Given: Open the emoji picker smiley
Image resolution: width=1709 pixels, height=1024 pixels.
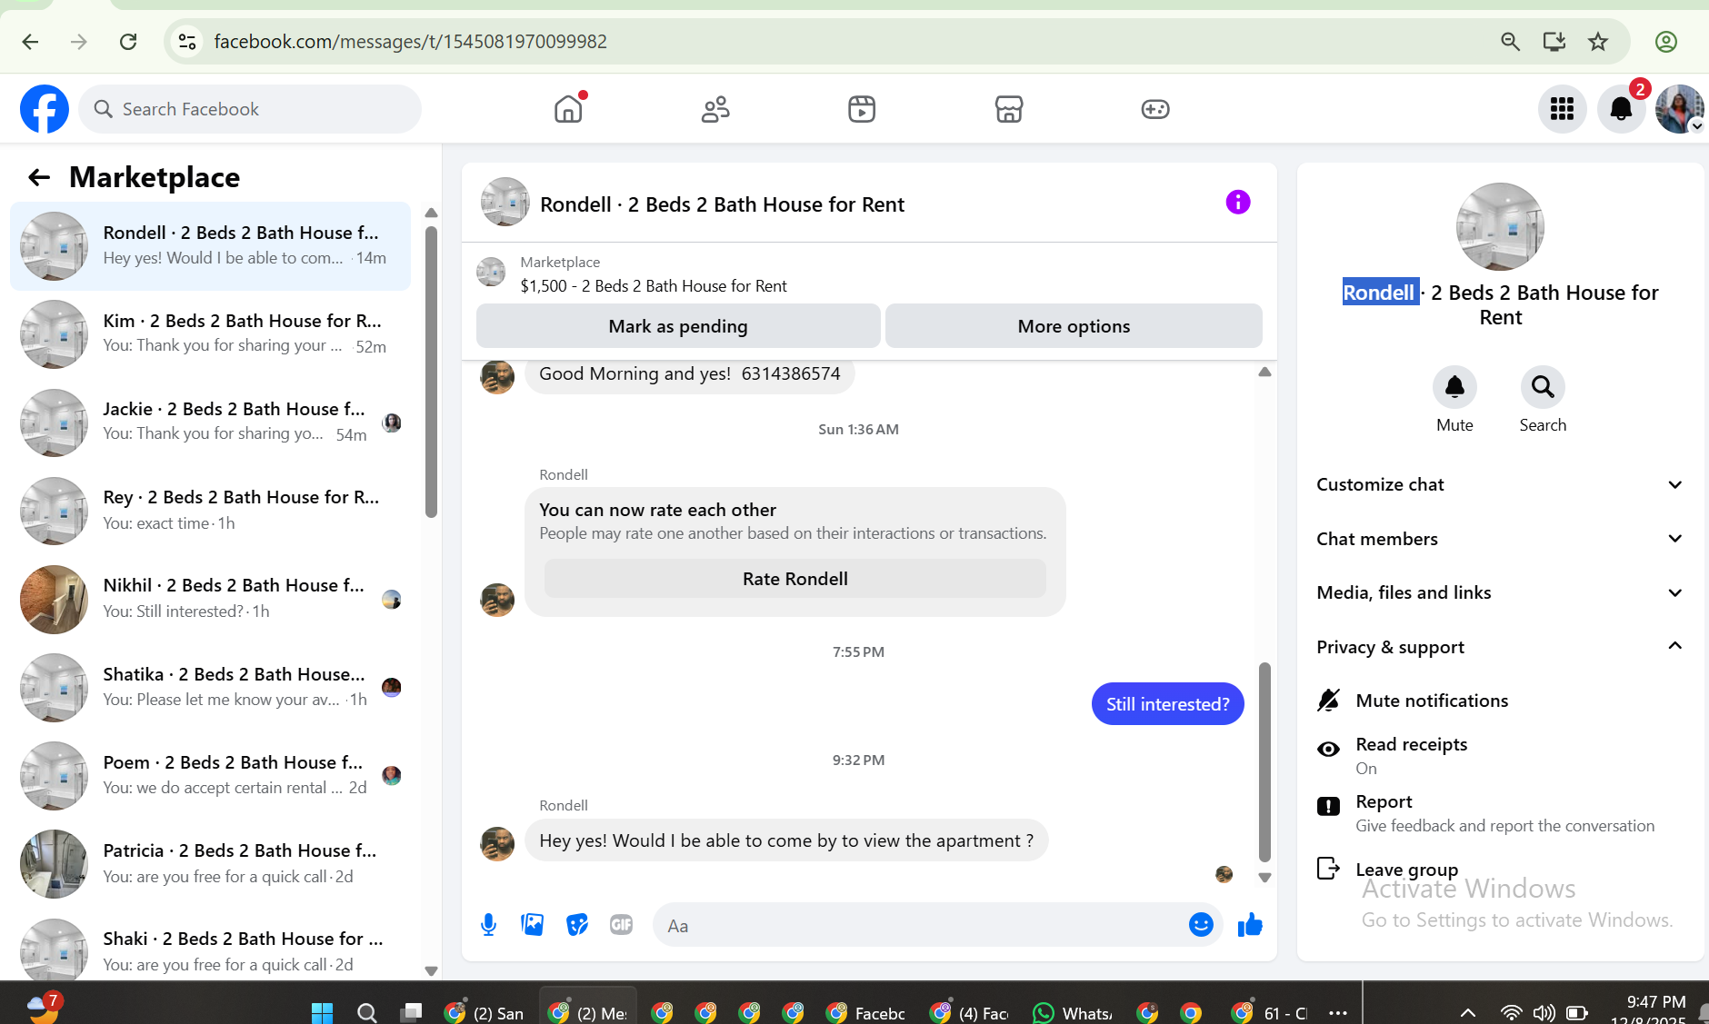Looking at the screenshot, I should (x=1201, y=925).
